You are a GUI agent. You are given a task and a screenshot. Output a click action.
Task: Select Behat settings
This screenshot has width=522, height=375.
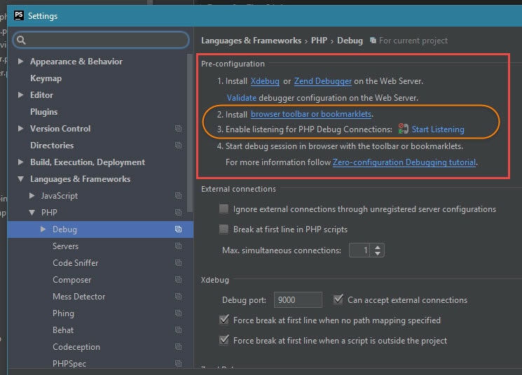[63, 330]
